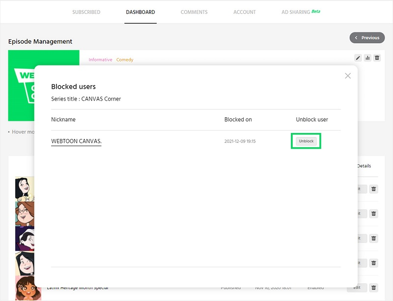Open the WEBTOON CANVAS. nickname link
Viewport: 393px width, 301px height.
tap(76, 141)
